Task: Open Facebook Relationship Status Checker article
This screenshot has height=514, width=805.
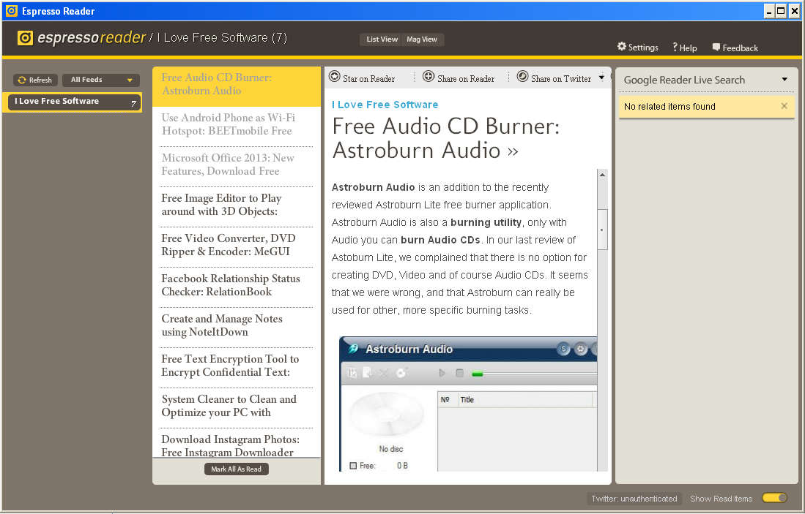Action: [231, 285]
